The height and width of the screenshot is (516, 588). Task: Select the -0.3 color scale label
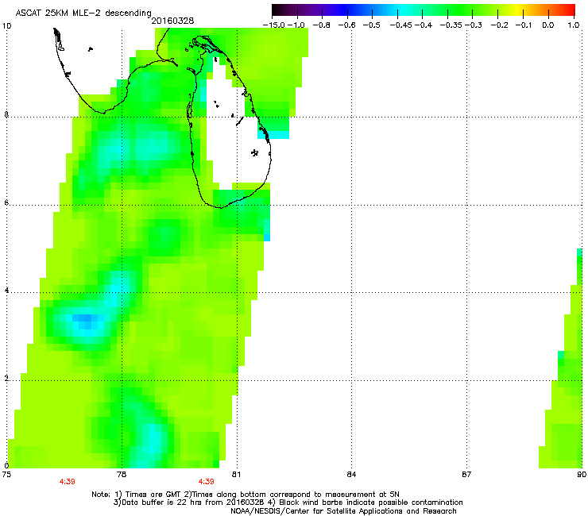[474, 25]
